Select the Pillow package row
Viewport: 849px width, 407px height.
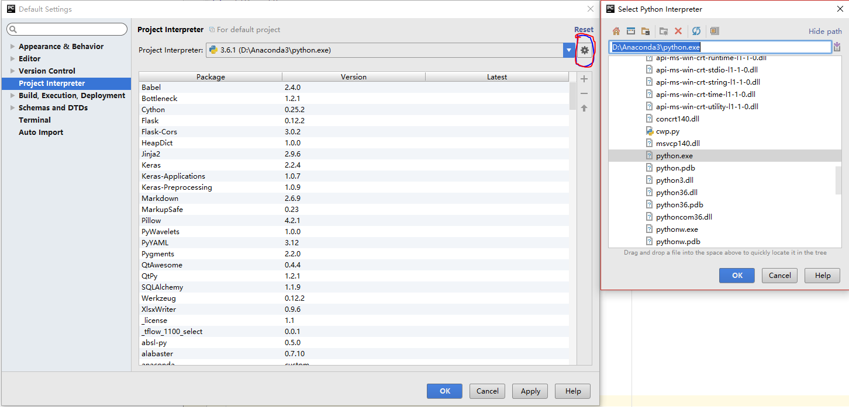pos(354,220)
